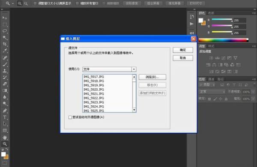Click the 确定 button in dialog
The width and height of the screenshot is (257, 167).
pyautogui.click(x=183, y=50)
